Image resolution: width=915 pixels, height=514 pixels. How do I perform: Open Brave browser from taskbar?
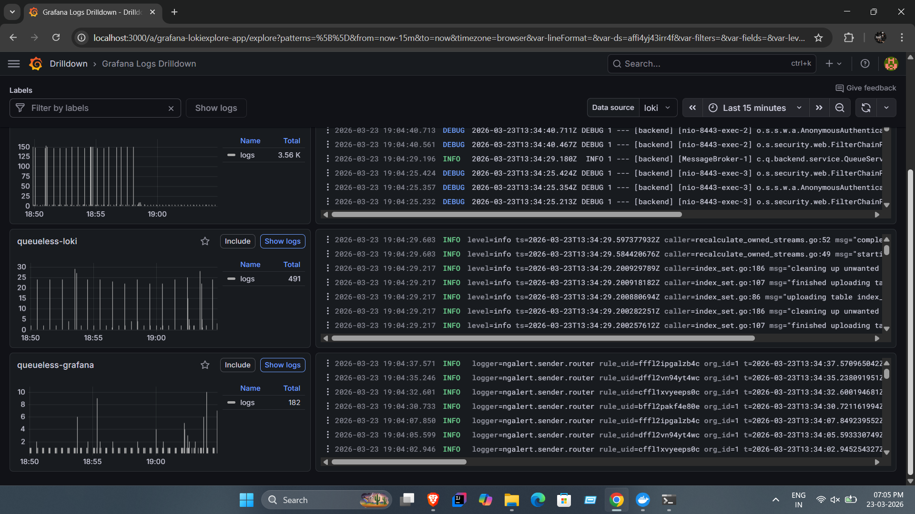(433, 500)
